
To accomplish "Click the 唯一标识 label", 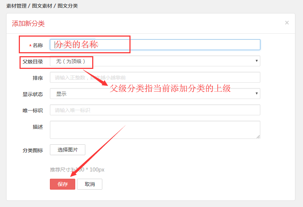I will point(33,111).
